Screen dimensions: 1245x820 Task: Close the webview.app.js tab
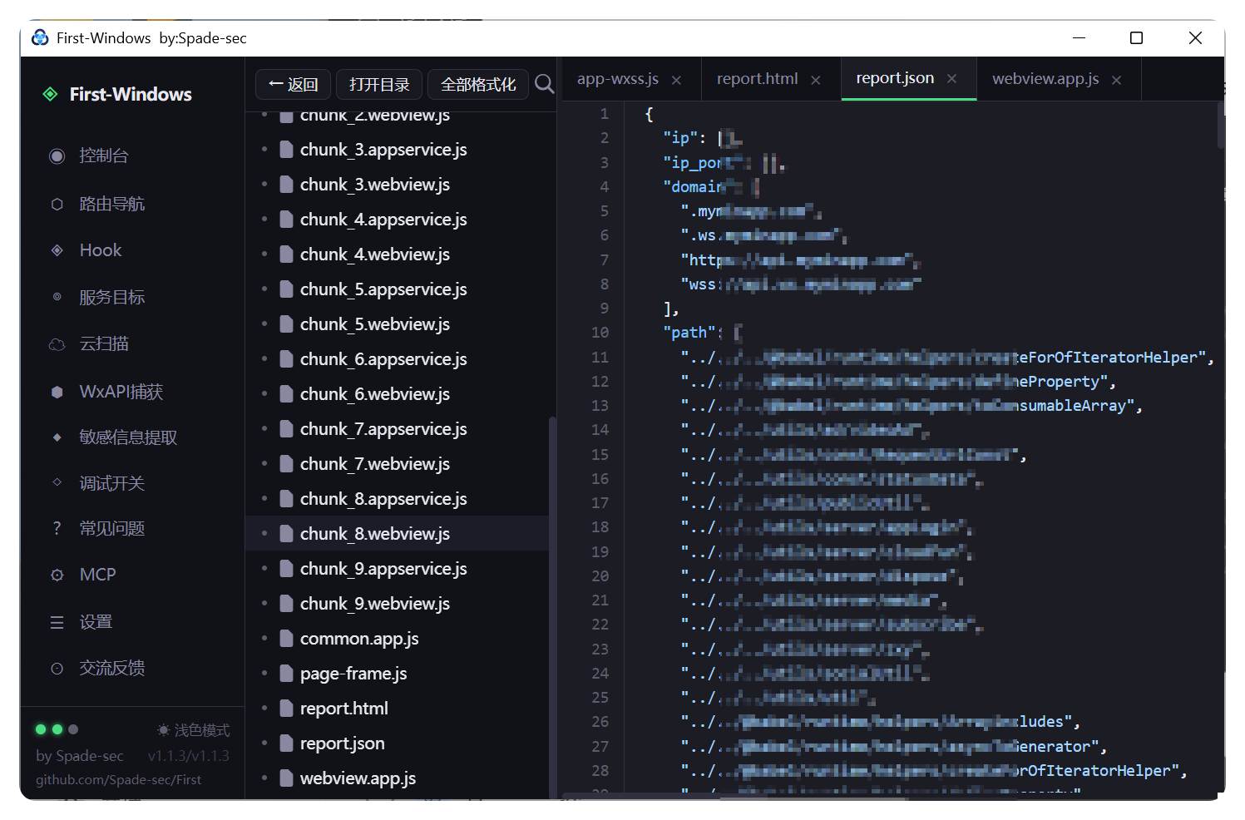click(x=1116, y=80)
